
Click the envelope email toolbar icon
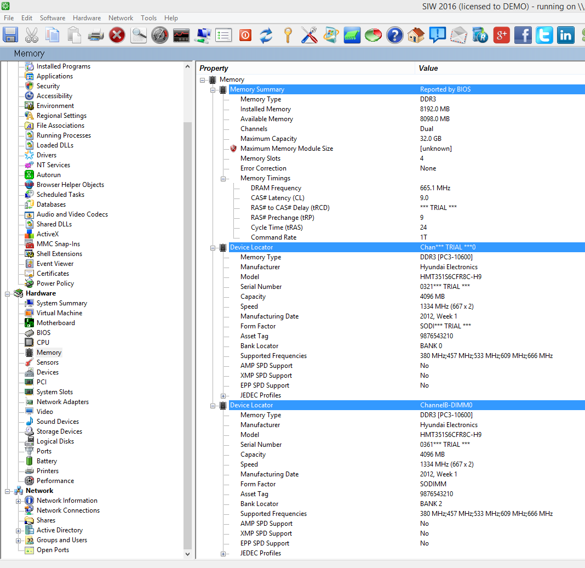(x=458, y=35)
